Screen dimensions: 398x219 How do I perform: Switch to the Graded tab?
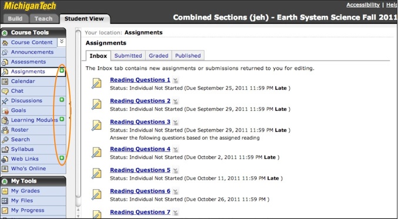[x=158, y=56]
